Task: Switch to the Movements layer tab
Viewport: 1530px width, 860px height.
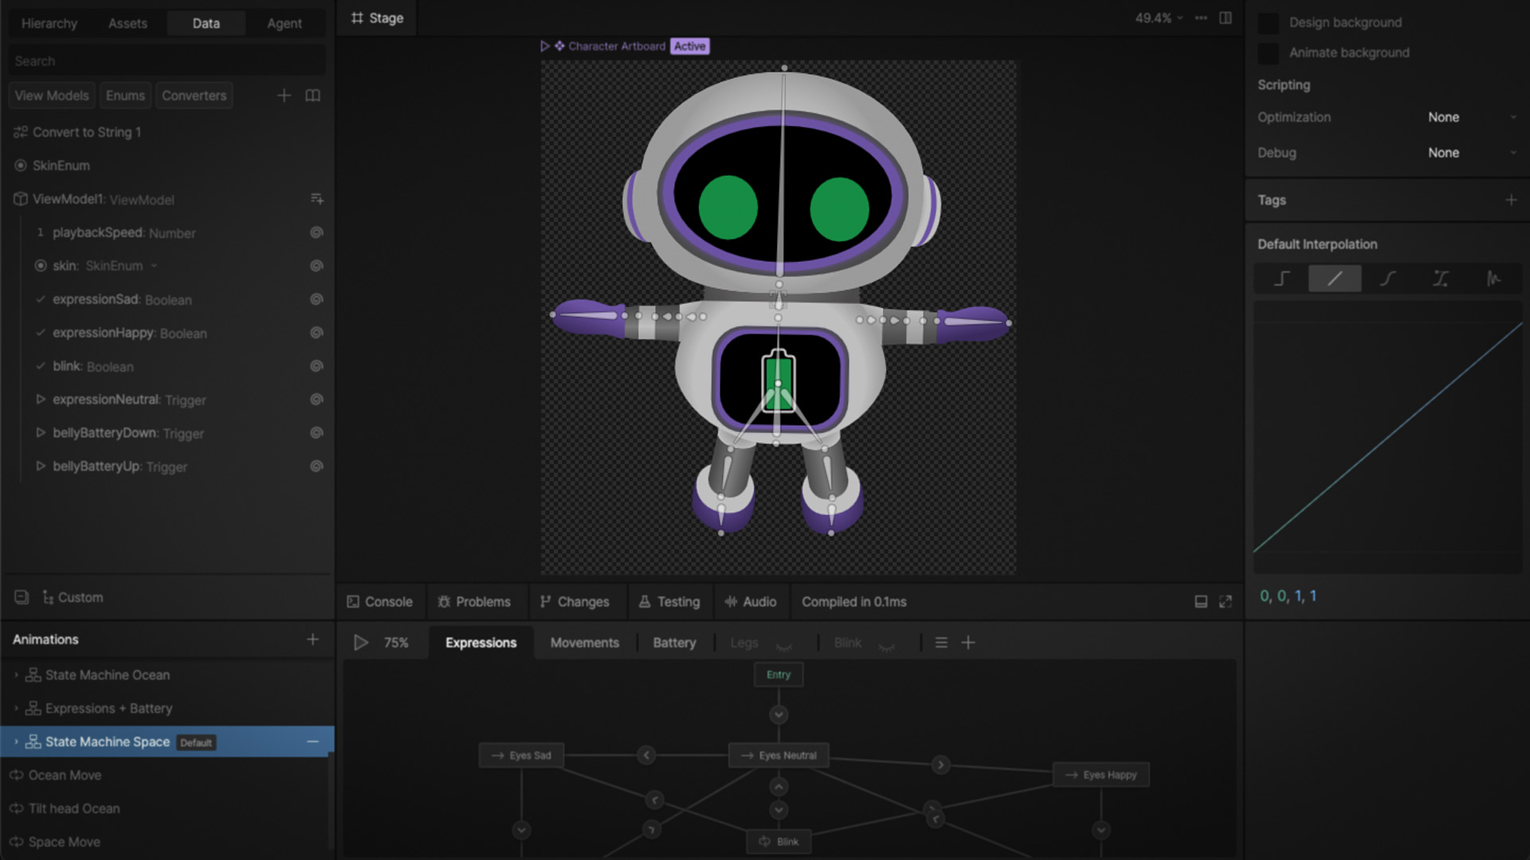Action: [x=584, y=643]
